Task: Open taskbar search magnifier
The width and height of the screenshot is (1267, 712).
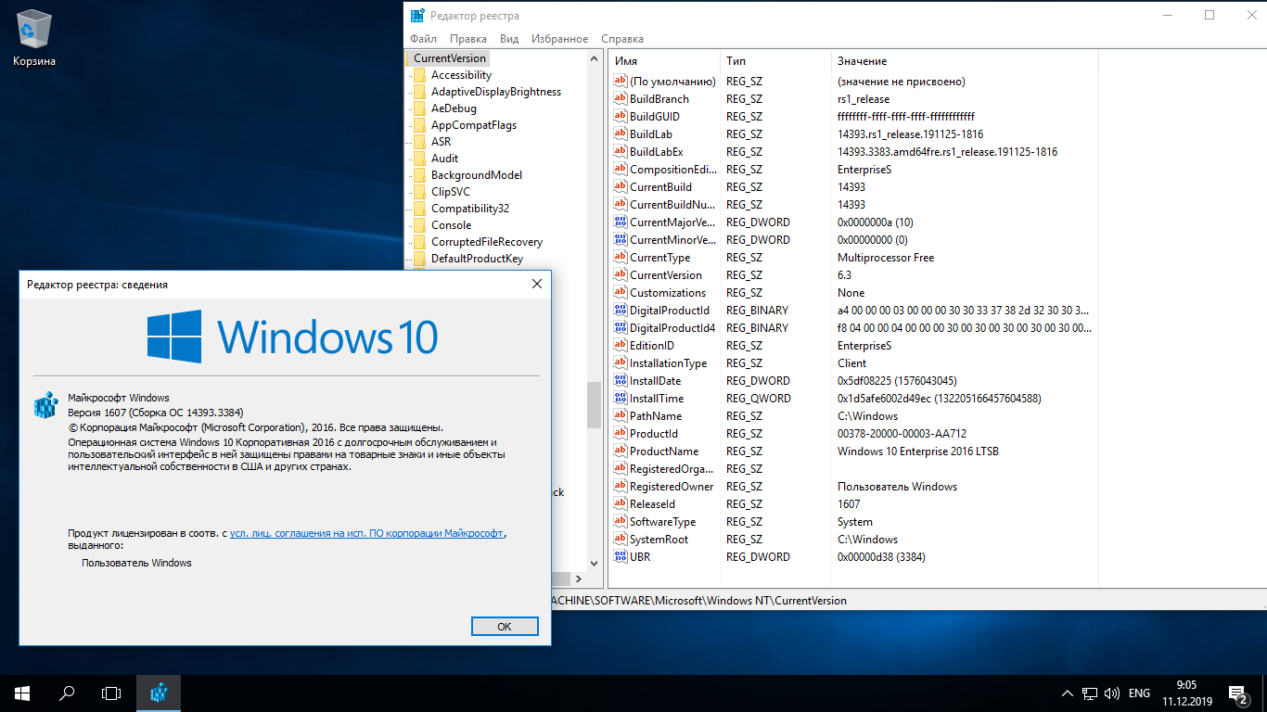Action: click(x=67, y=693)
